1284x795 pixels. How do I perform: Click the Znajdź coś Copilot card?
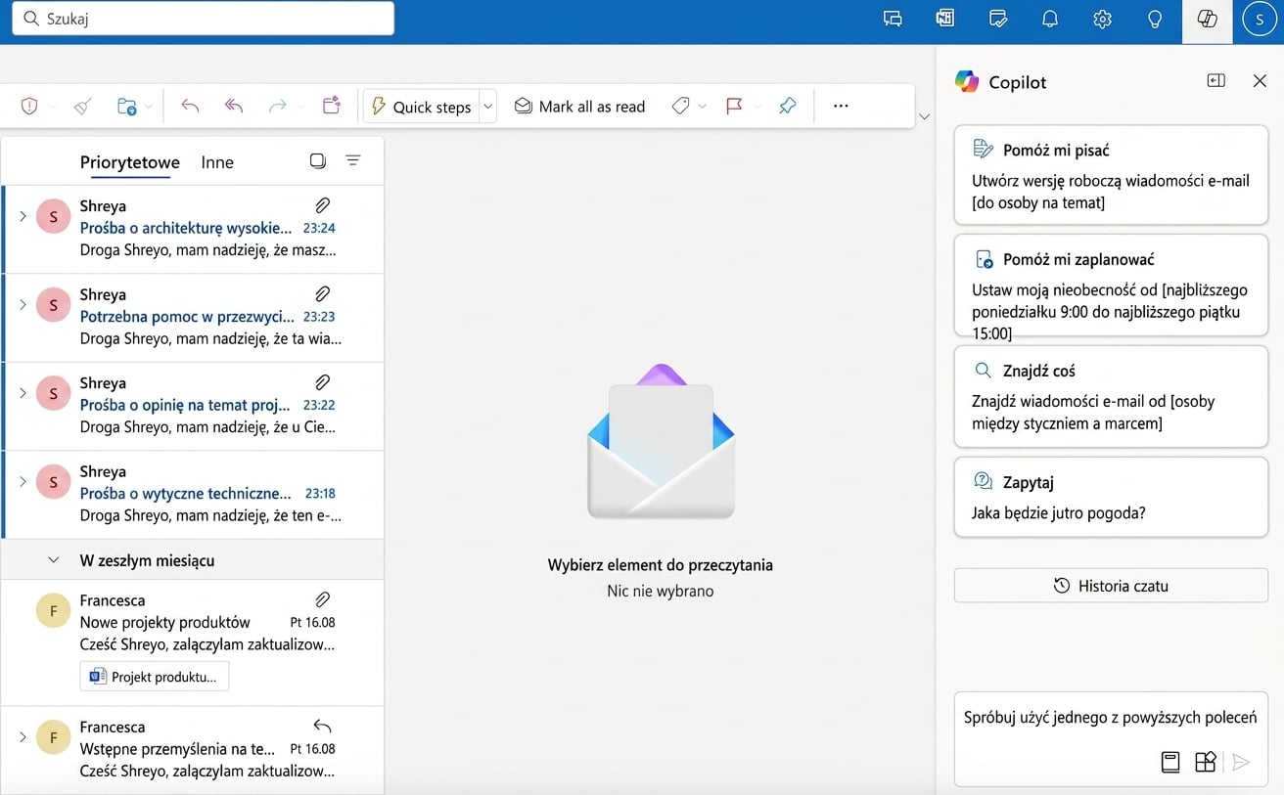coord(1111,396)
